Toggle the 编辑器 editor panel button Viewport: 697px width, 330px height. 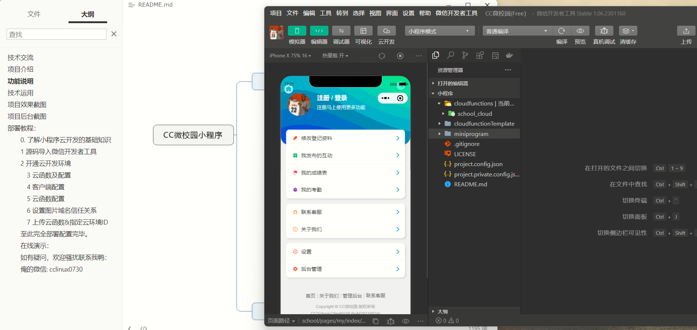(319, 31)
